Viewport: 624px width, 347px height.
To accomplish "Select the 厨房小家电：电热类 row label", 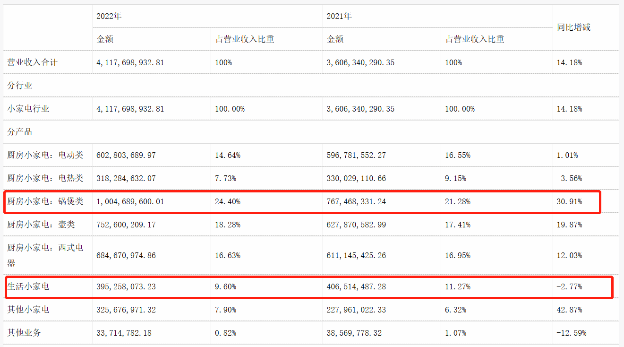I will pyautogui.click(x=45, y=178).
